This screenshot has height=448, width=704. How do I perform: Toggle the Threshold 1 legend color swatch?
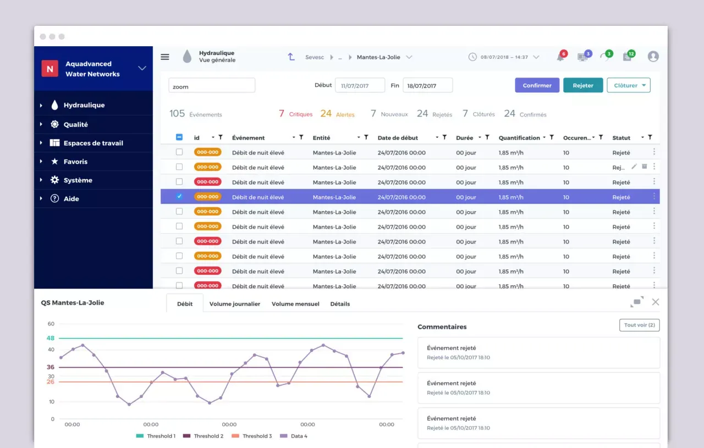[x=140, y=436]
